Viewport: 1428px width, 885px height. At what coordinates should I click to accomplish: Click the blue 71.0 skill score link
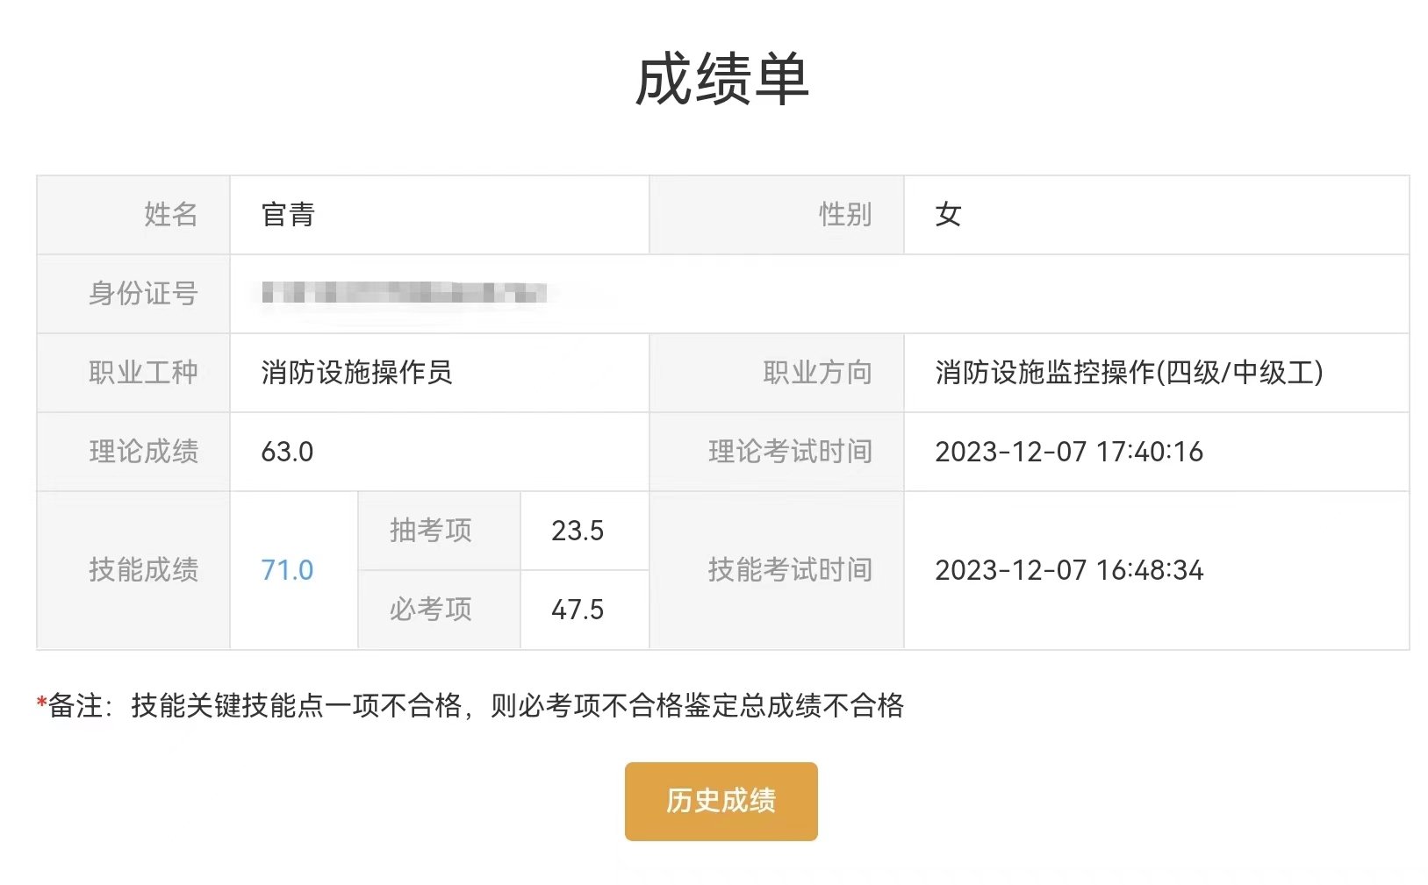287,570
